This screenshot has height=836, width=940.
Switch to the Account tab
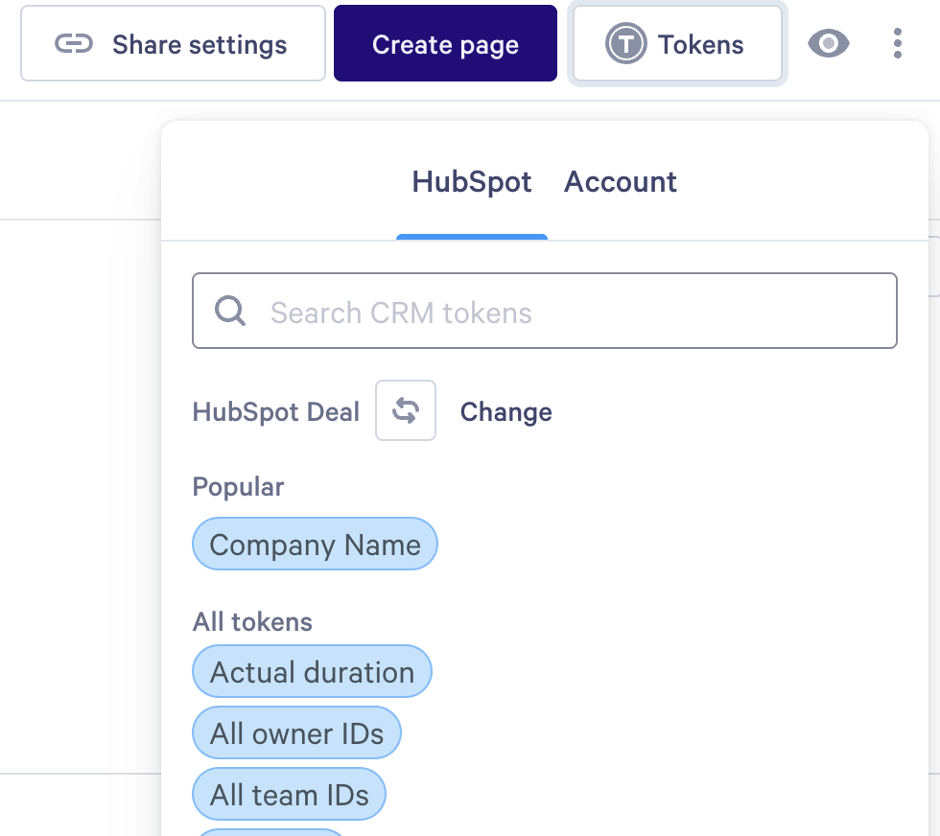(621, 182)
